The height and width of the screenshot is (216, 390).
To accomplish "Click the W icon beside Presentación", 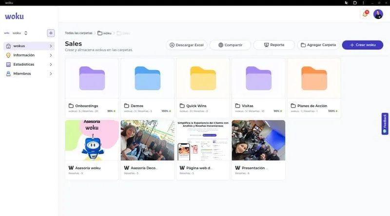I will point(237,168).
